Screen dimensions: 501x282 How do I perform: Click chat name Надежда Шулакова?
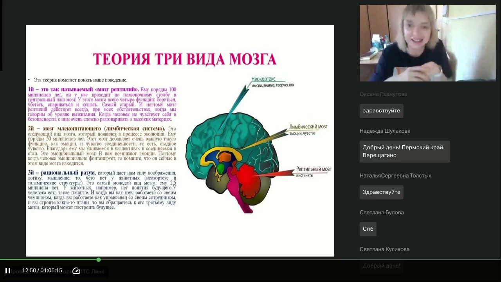(x=385, y=131)
